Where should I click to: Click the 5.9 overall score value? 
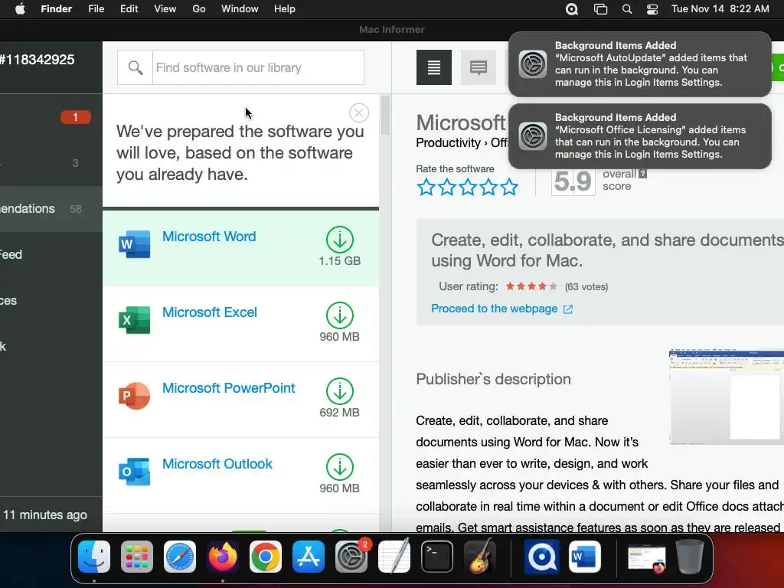point(573,181)
